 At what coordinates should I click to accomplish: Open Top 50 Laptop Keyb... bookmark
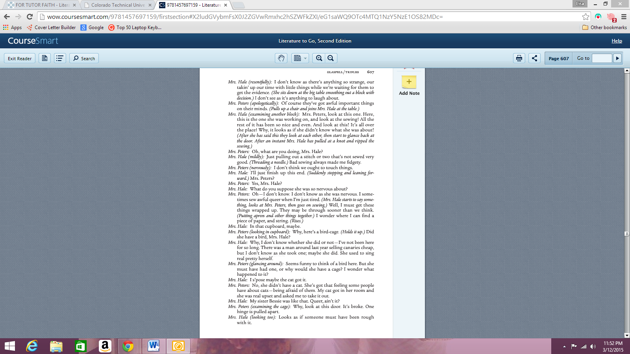pyautogui.click(x=135, y=28)
